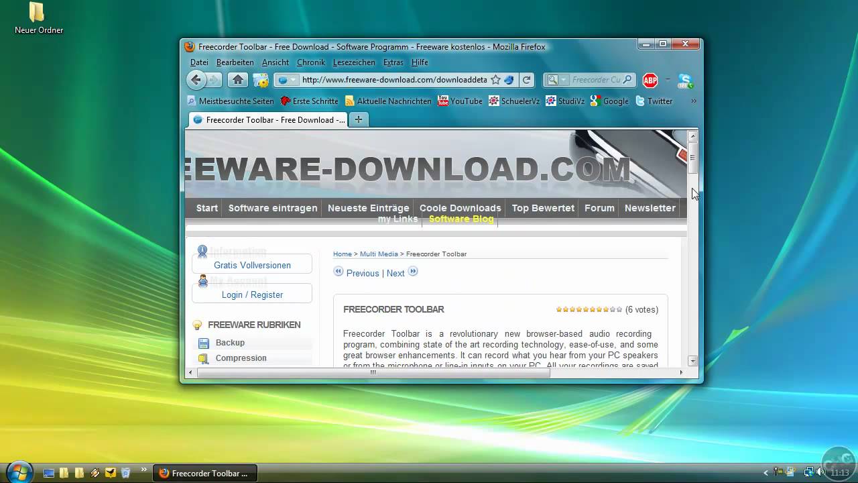The height and width of the screenshot is (483, 858).
Task: Click Multi Media in breadcrumb
Action: pos(379,254)
